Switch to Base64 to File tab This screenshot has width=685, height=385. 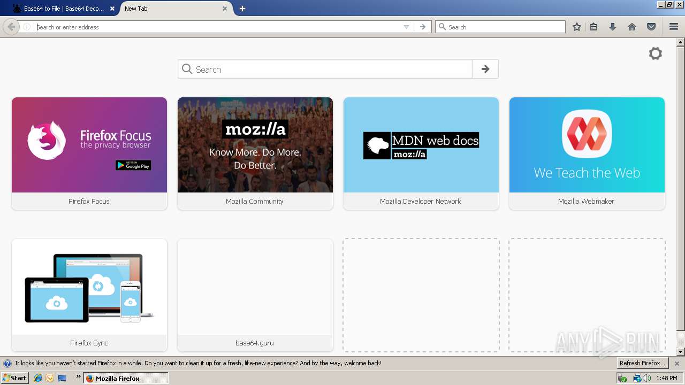(x=64, y=9)
